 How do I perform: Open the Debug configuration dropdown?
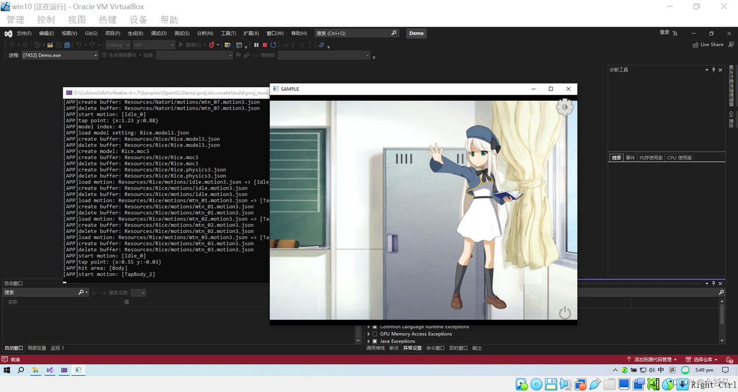click(118, 45)
